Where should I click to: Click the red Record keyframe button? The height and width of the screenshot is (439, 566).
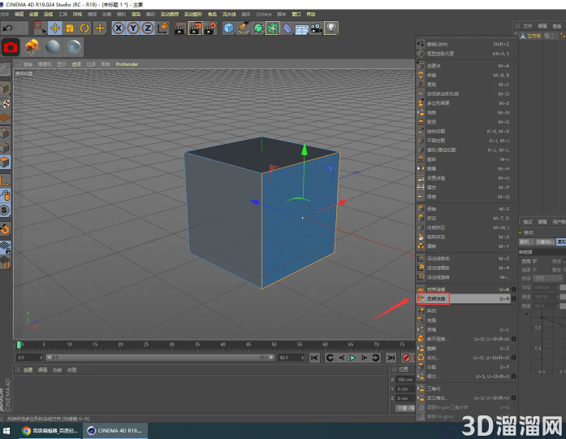click(x=407, y=358)
